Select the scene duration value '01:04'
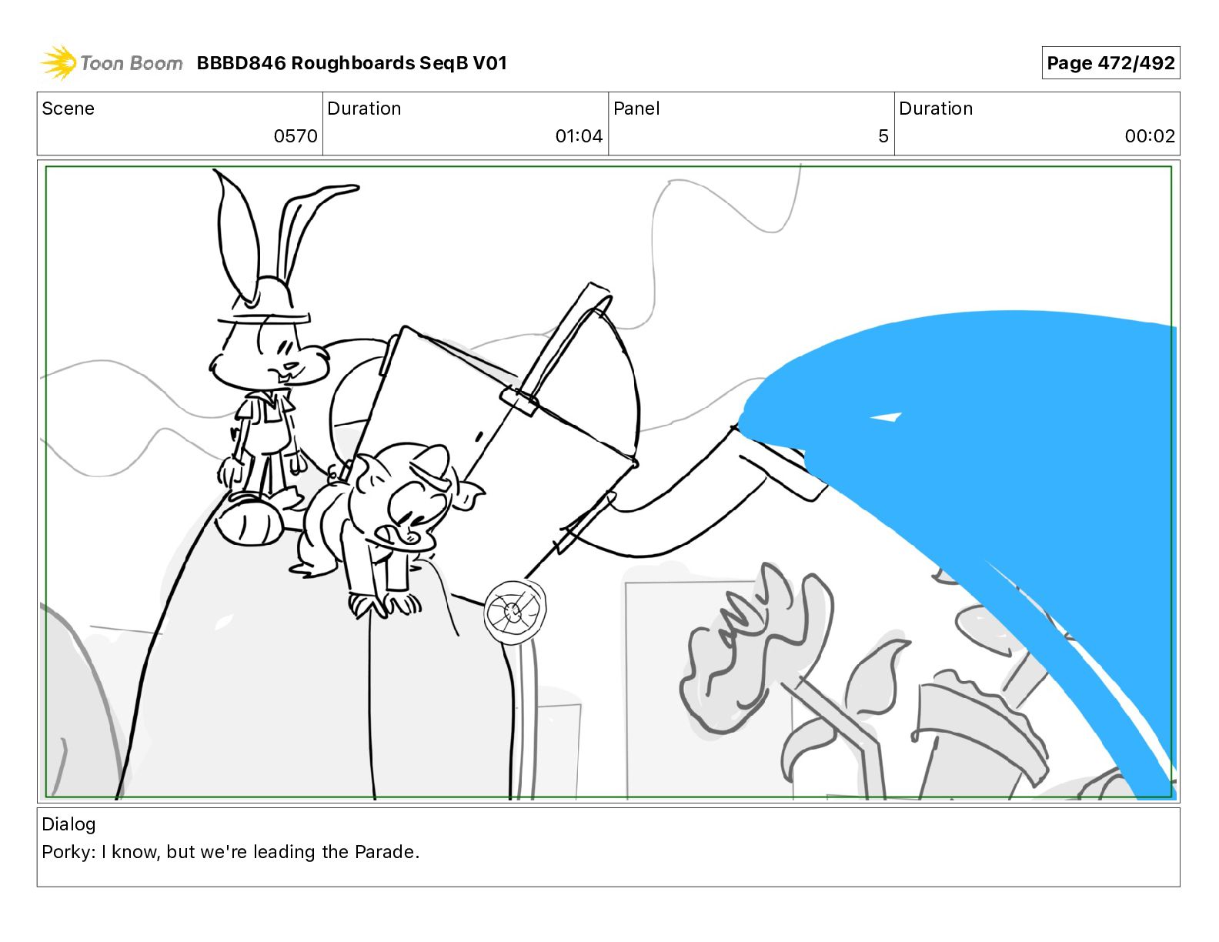Viewport: 1219px width, 942px height. click(579, 136)
